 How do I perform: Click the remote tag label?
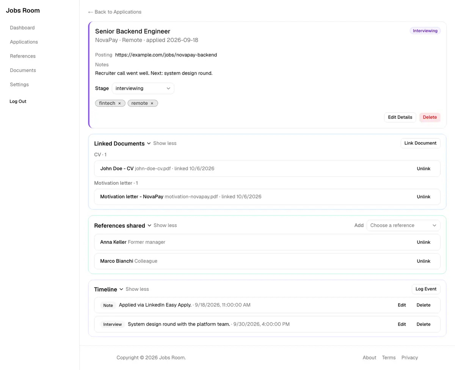tap(140, 103)
